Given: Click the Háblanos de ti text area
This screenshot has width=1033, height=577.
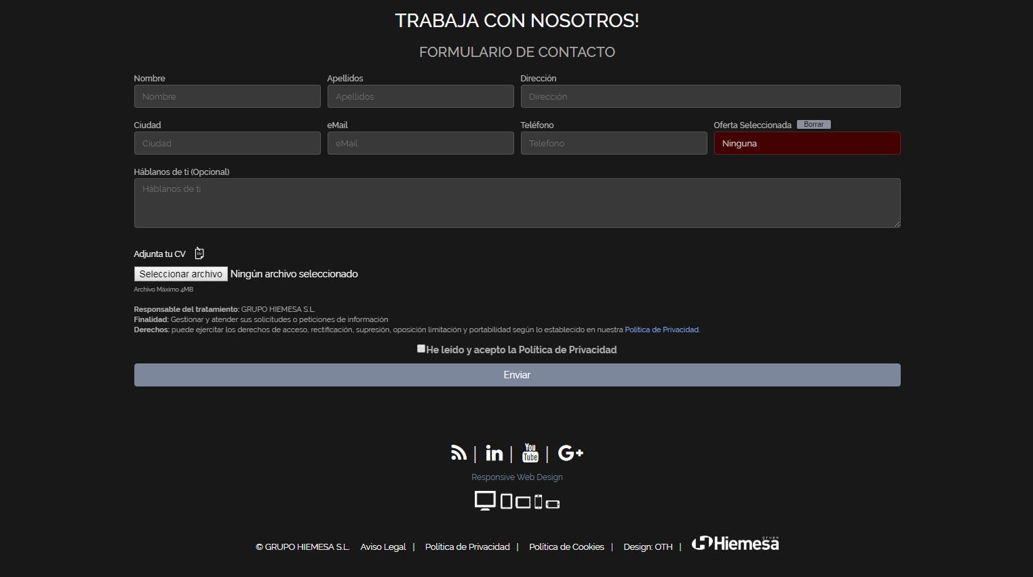Looking at the screenshot, I should pos(517,203).
